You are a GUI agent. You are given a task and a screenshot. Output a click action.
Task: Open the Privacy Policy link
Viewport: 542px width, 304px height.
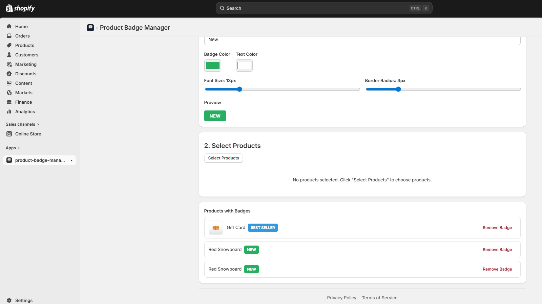tap(341, 298)
